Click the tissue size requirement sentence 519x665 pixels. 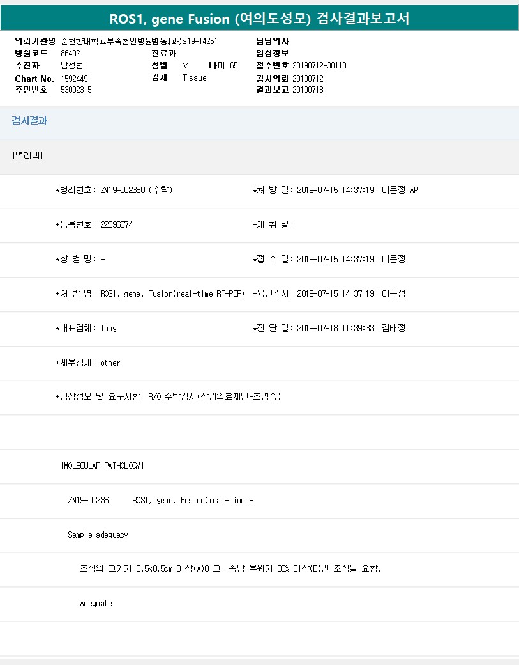pos(230,568)
